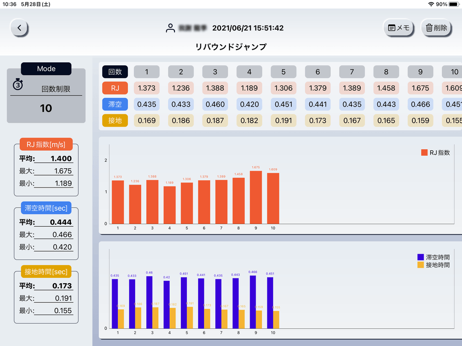Viewport: 462px width, 346px height.
Task: Tap the yellow 接地 row label
Action: [115, 120]
